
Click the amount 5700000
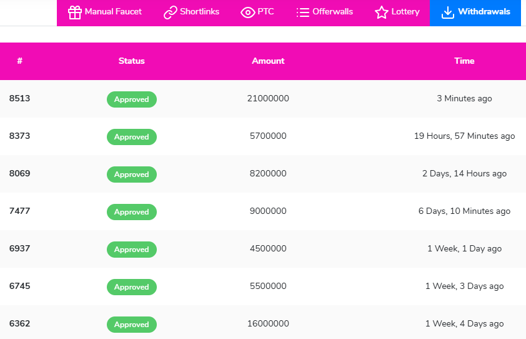[x=268, y=136]
